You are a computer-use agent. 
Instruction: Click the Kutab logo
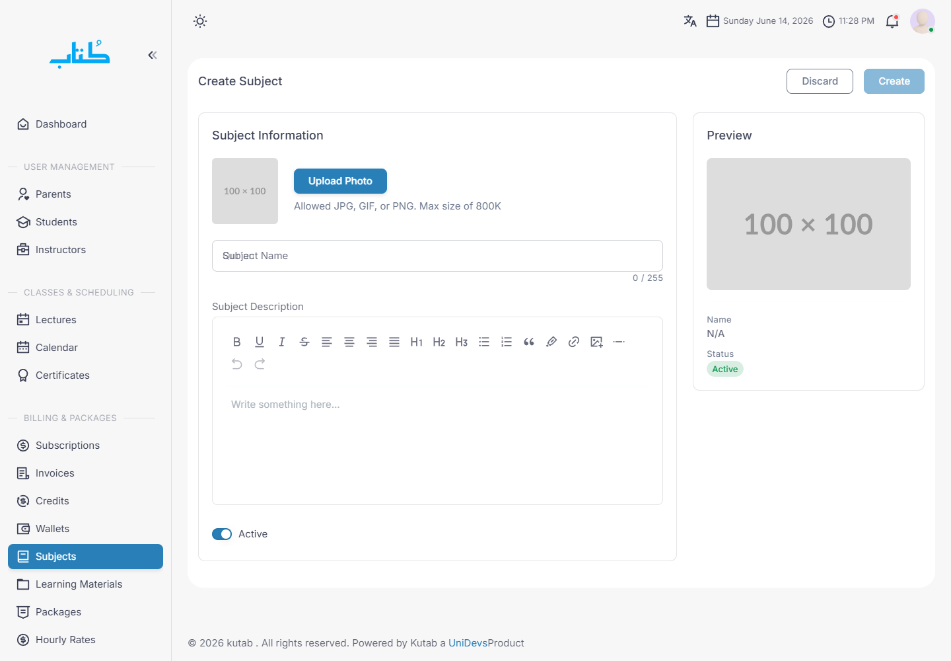point(79,55)
